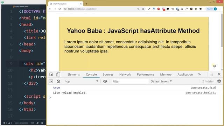Open console settings gear
Viewport: 224px width, 126px height.
(219, 81)
